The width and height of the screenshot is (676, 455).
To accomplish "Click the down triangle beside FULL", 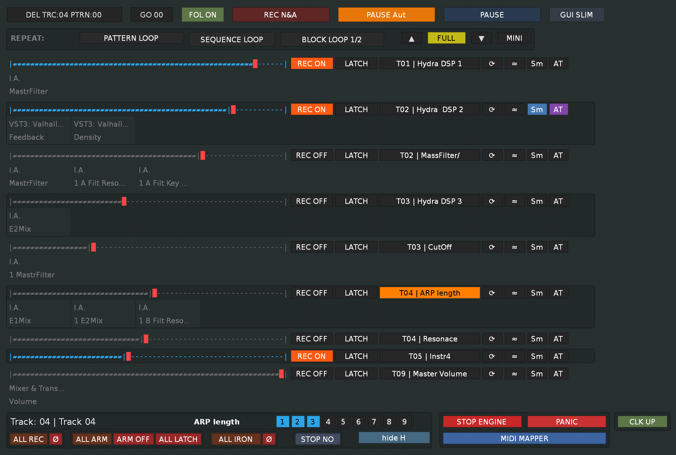I will 482,38.
